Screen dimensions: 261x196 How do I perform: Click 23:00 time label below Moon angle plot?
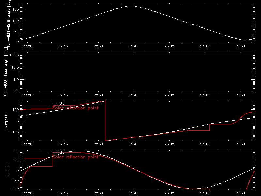pos(169,95)
